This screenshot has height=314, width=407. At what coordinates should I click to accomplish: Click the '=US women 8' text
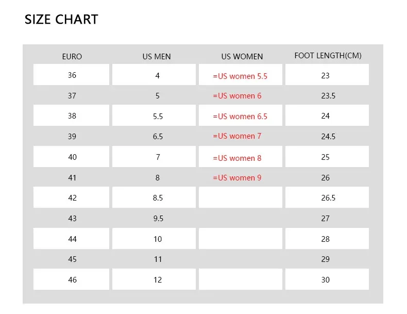coord(237,158)
